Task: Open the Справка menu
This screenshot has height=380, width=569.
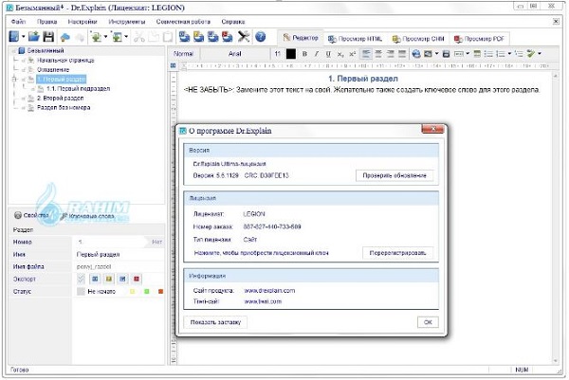Action: point(233,22)
